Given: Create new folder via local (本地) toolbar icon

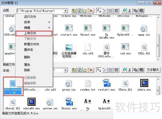Looking at the screenshot, I should pyautogui.click(x=85, y=70).
